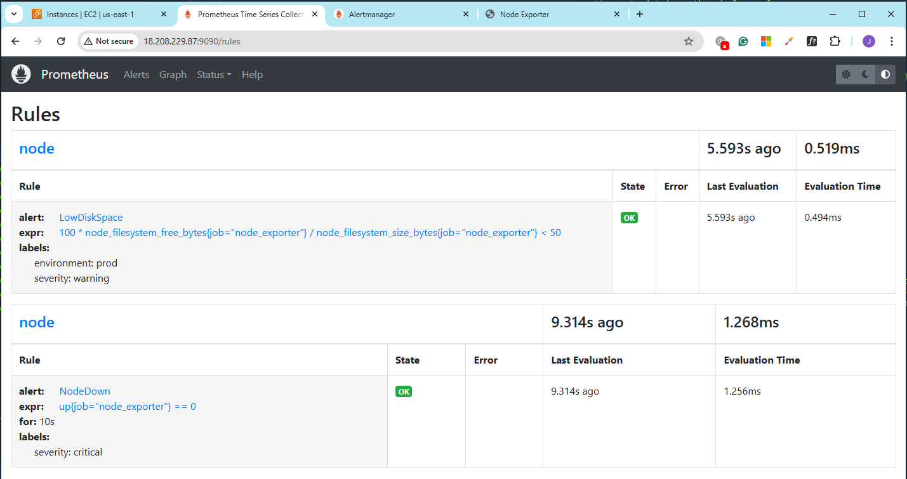Click the '0.519ms' group evaluation time

click(x=832, y=148)
